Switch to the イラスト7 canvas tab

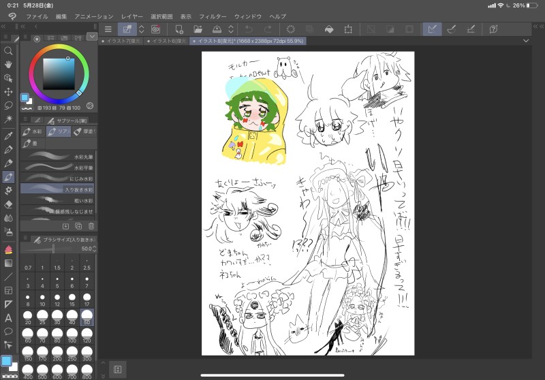pos(121,41)
